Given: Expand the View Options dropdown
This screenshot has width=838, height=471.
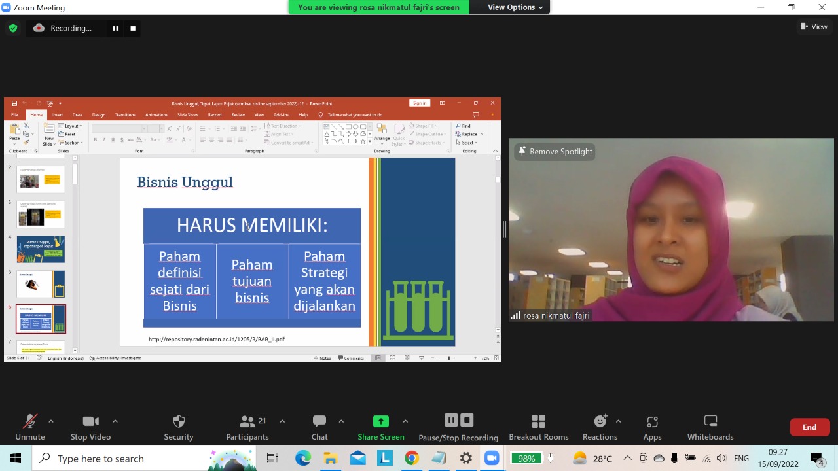Looking at the screenshot, I should (x=515, y=7).
